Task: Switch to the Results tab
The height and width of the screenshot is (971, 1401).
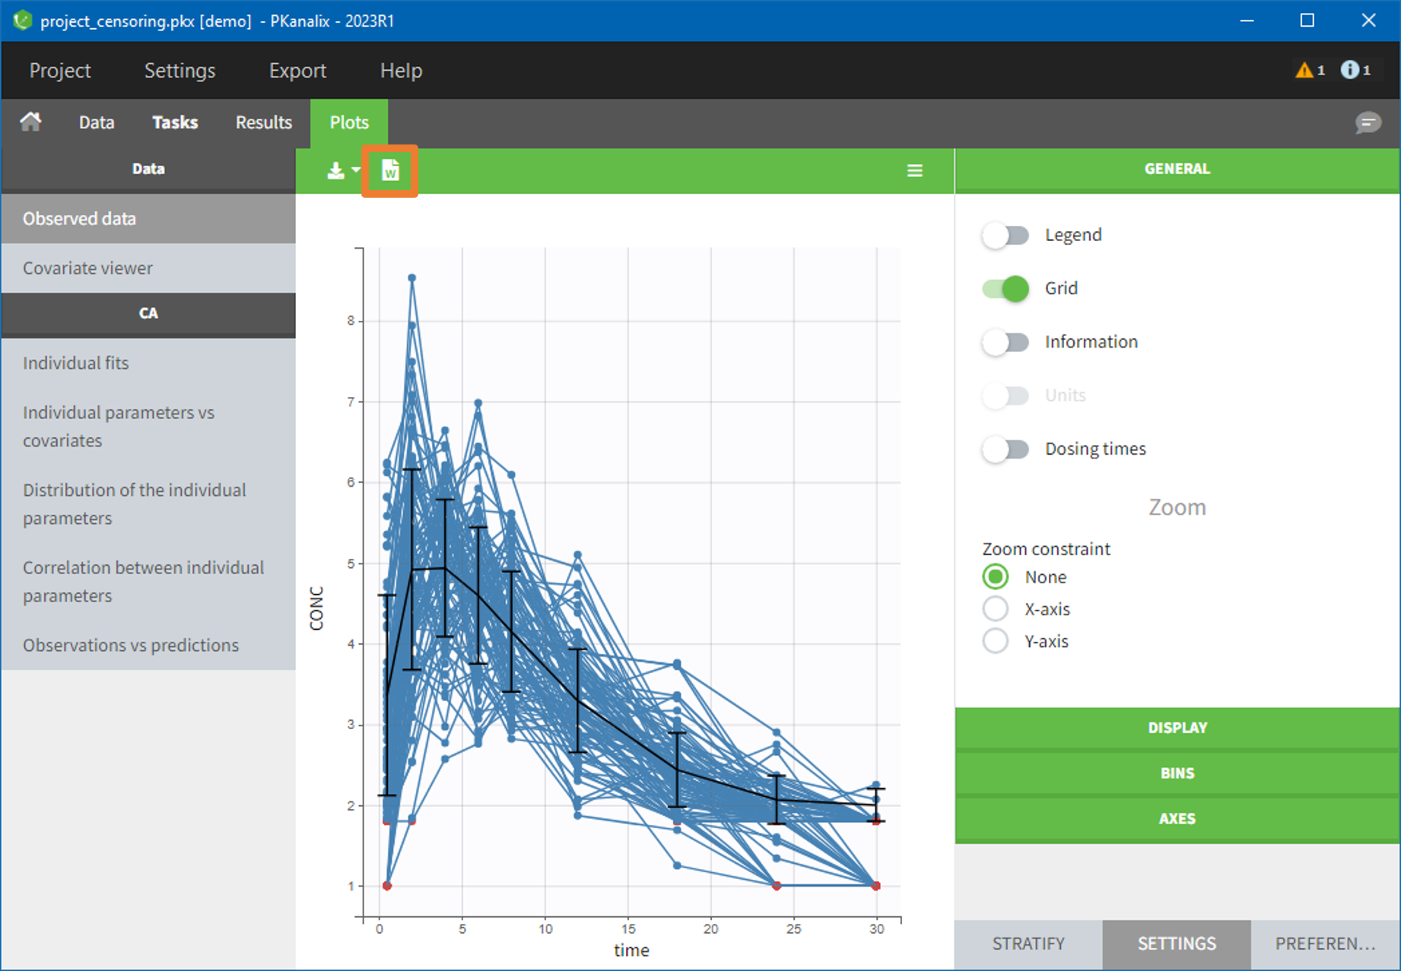Action: 263,122
